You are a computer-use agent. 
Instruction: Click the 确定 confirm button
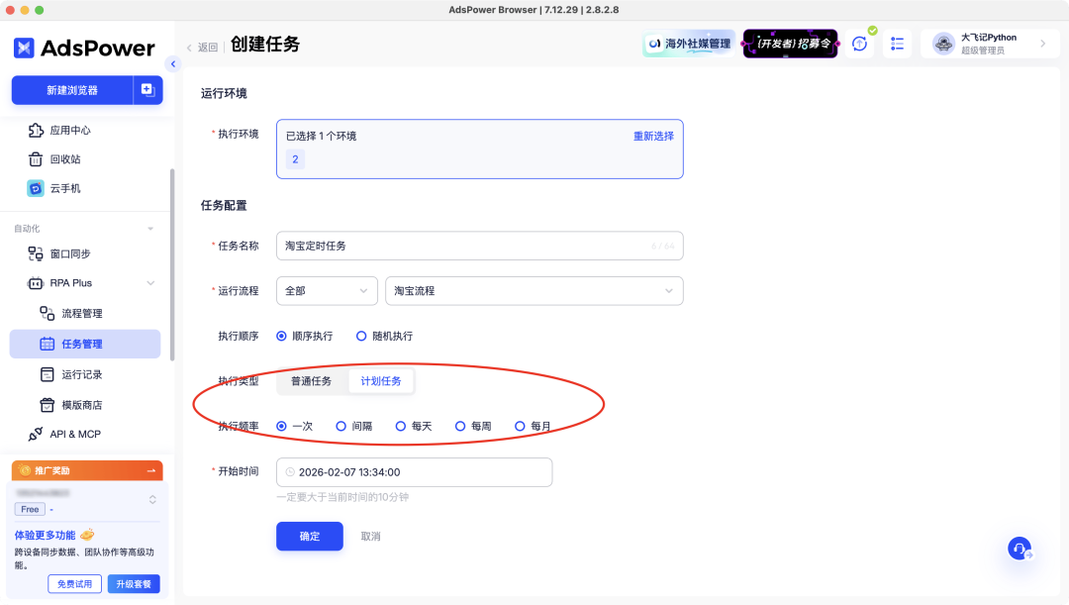[309, 536]
